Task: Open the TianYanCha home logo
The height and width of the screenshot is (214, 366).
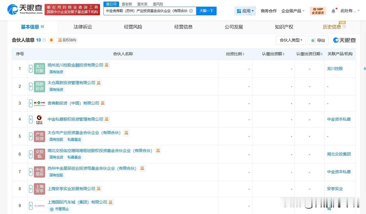Action: click(25, 9)
